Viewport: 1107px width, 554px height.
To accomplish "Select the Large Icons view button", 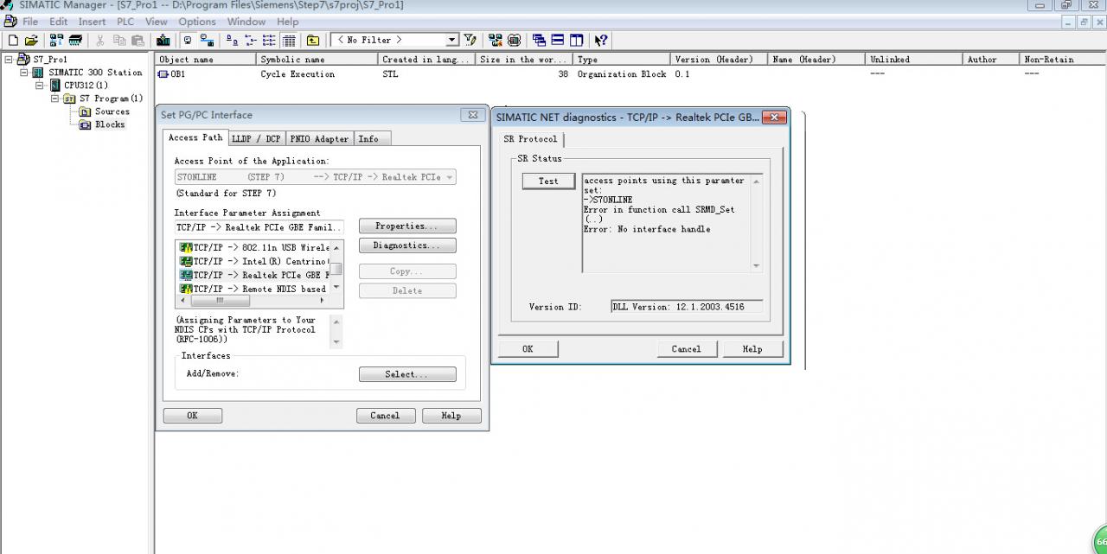I will [x=232, y=40].
